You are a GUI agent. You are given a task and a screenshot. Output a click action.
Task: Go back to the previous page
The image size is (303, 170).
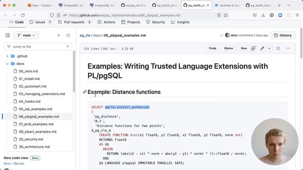(x=6, y=15)
